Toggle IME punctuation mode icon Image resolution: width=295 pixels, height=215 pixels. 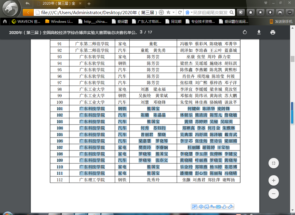(x=212, y=207)
